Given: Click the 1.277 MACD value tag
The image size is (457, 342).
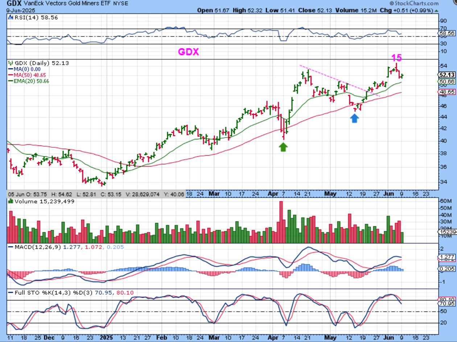Looking at the screenshot, I should tap(446, 257).
